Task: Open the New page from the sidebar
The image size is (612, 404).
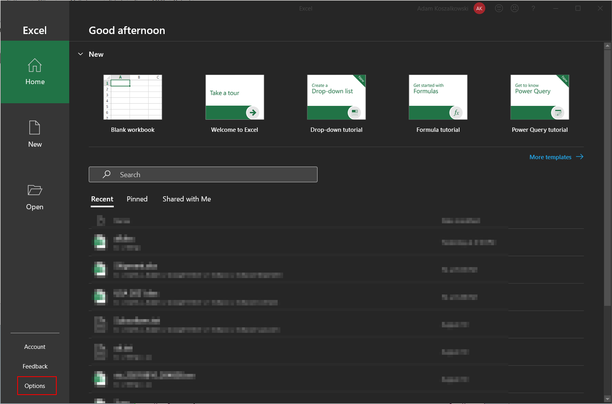Action: tap(35, 134)
